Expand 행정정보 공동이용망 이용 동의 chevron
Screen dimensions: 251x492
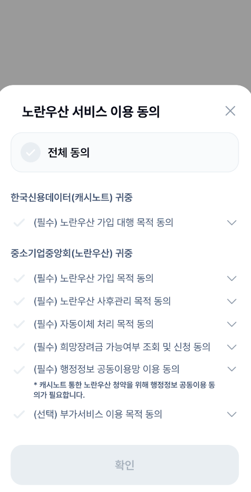point(232,369)
